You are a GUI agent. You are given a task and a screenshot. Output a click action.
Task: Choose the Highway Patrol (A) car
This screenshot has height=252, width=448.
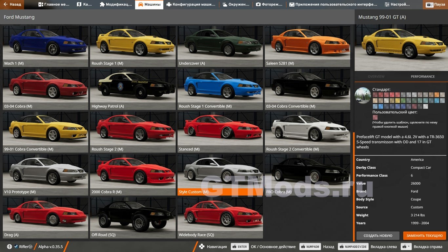pos(133,89)
